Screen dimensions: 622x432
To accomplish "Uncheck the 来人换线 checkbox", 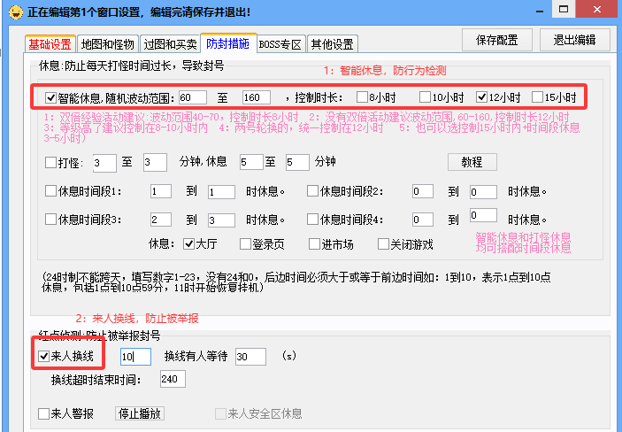I will click(x=44, y=356).
